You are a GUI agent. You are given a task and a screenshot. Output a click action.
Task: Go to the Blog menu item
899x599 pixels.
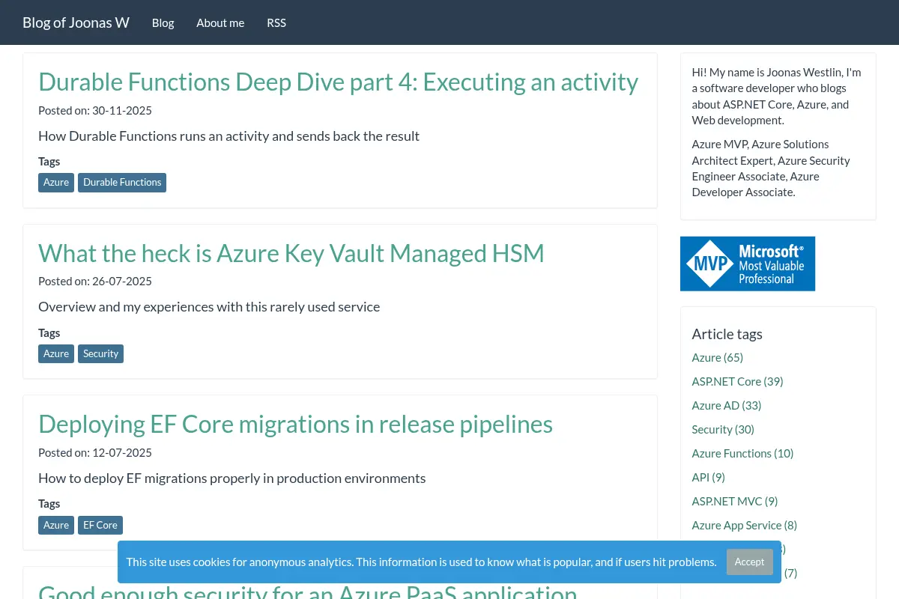163,22
